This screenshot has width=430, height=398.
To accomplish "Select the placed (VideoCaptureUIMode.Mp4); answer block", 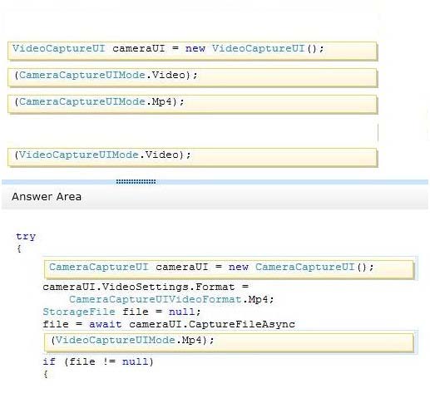I will click(x=229, y=342).
